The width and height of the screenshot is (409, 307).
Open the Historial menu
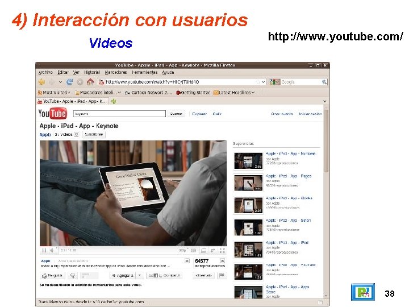(92, 72)
